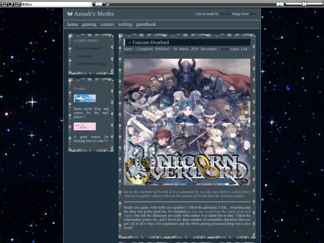The image size is (324, 243).
Task: Jump to Unpacking in games list
Action: [83, 56]
